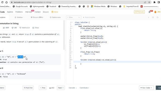The height and width of the screenshot is (91, 161).
Task: Click the 'return false;' code line
Action: tap(90, 30)
